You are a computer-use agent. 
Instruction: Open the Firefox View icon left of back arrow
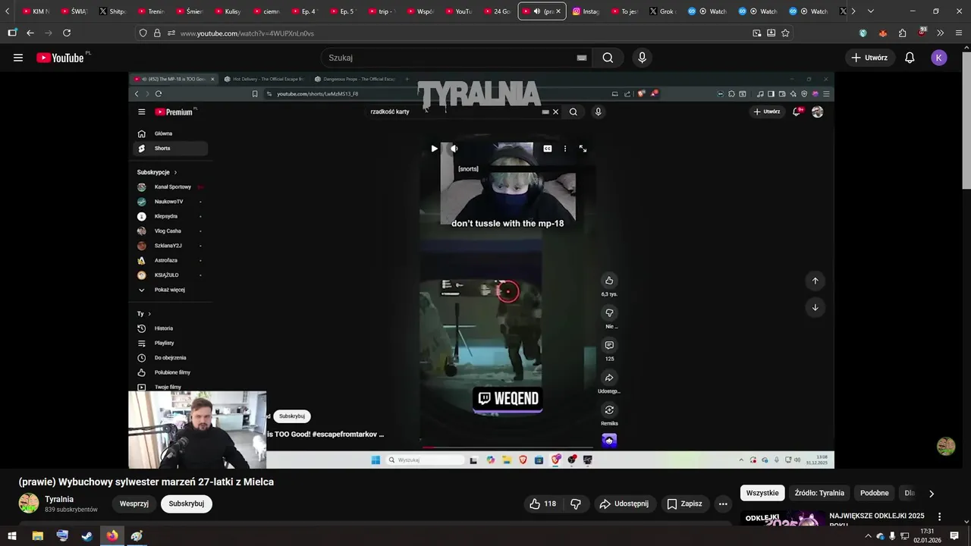coord(12,33)
